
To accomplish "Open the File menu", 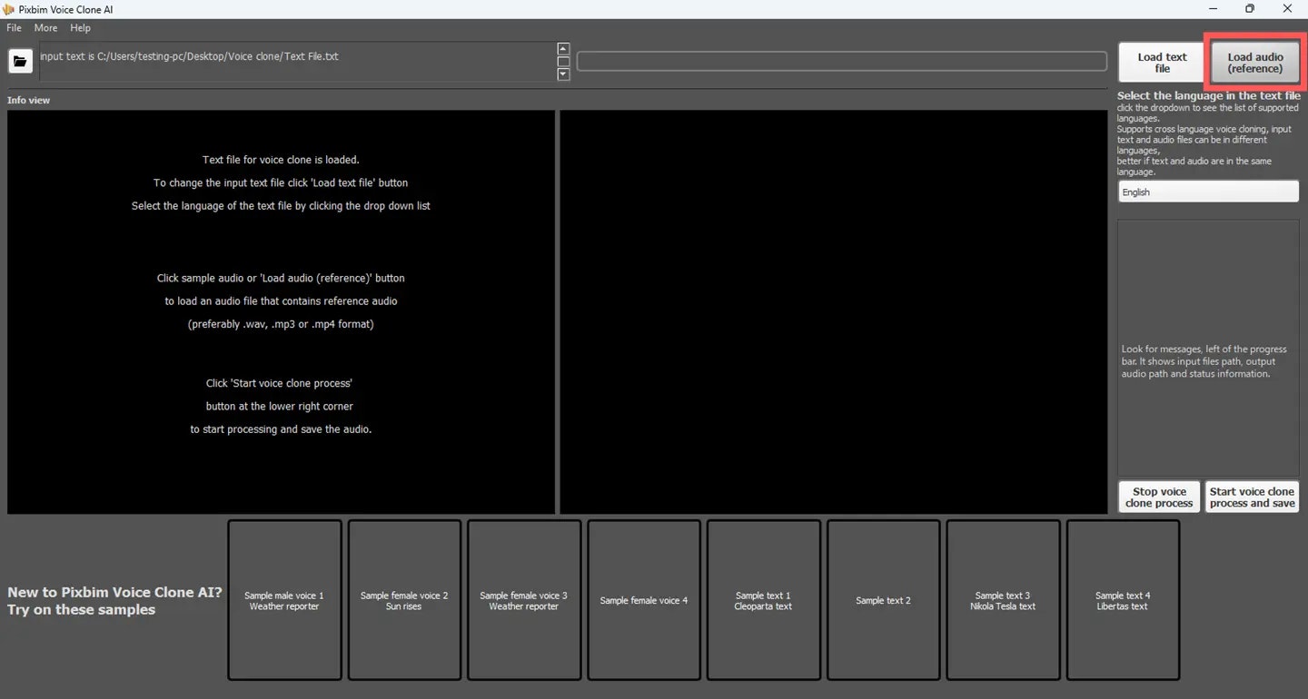I will pos(14,28).
